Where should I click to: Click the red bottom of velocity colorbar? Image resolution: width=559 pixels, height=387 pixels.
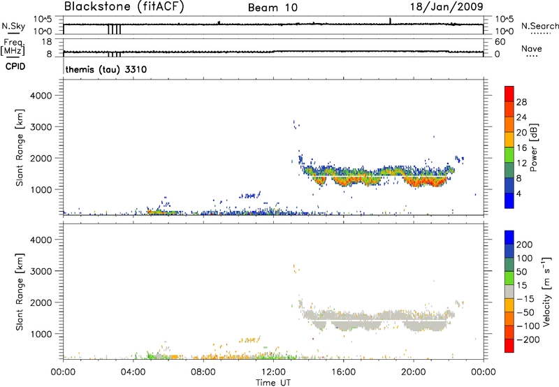(x=509, y=346)
